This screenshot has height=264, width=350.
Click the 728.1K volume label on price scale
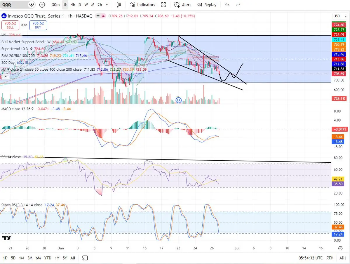(x=339, y=98)
